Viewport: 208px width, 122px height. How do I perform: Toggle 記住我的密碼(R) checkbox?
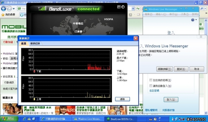coord(151,80)
